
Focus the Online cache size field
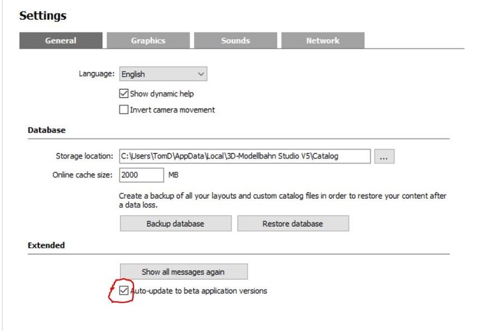141,174
